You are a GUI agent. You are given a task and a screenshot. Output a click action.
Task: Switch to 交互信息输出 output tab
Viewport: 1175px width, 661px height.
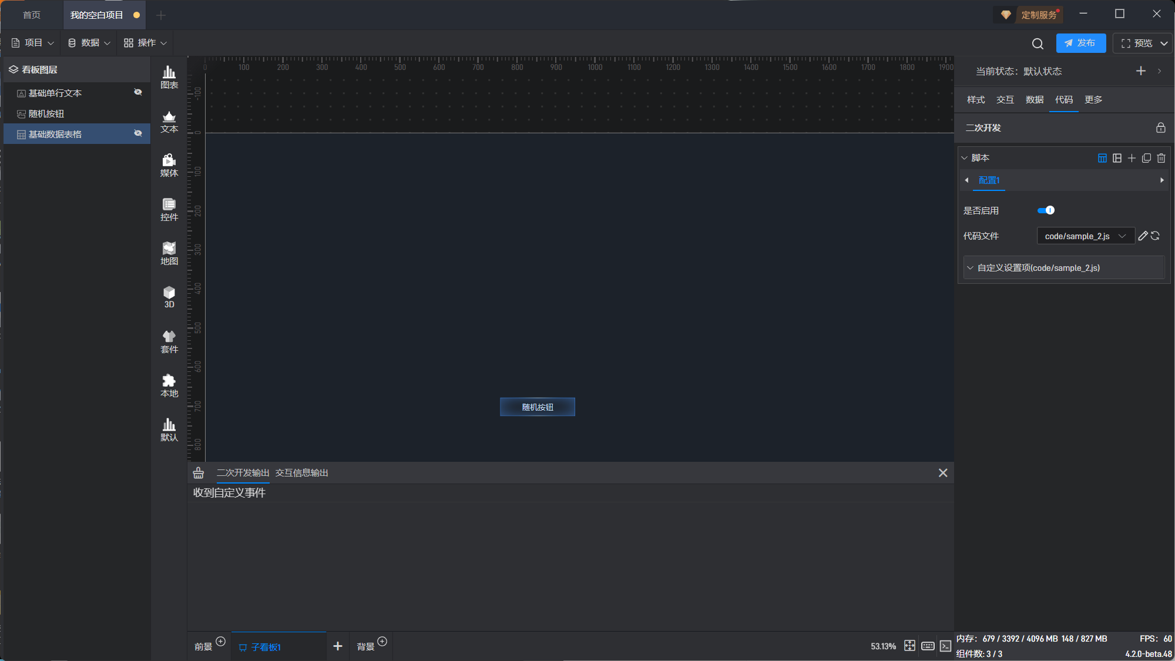point(301,473)
